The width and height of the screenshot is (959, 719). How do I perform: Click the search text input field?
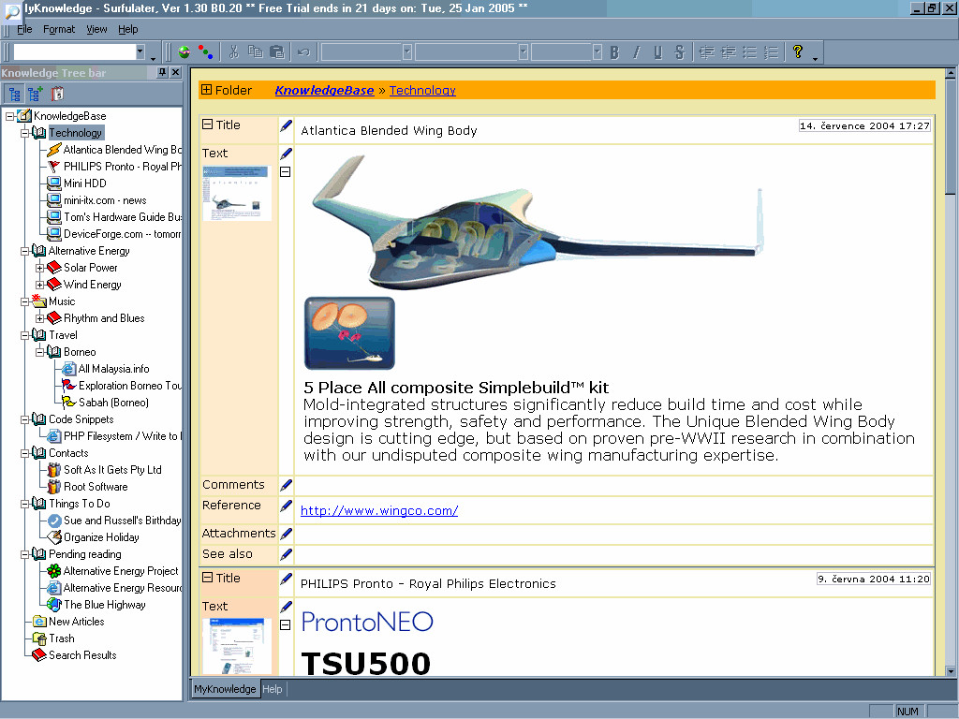pyautogui.click(x=74, y=52)
